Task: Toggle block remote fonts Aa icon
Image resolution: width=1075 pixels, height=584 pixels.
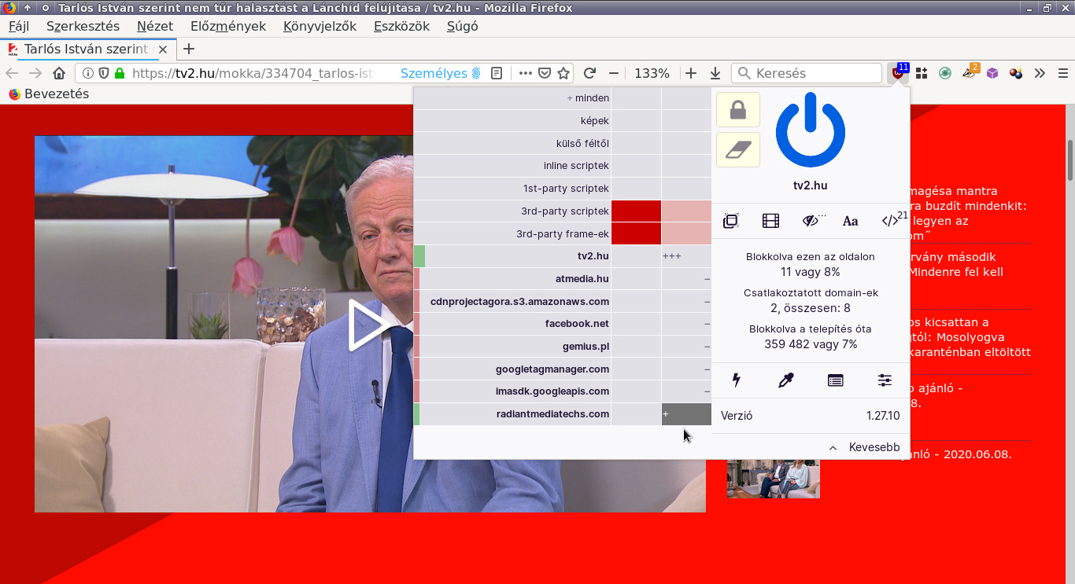Action: (x=850, y=221)
